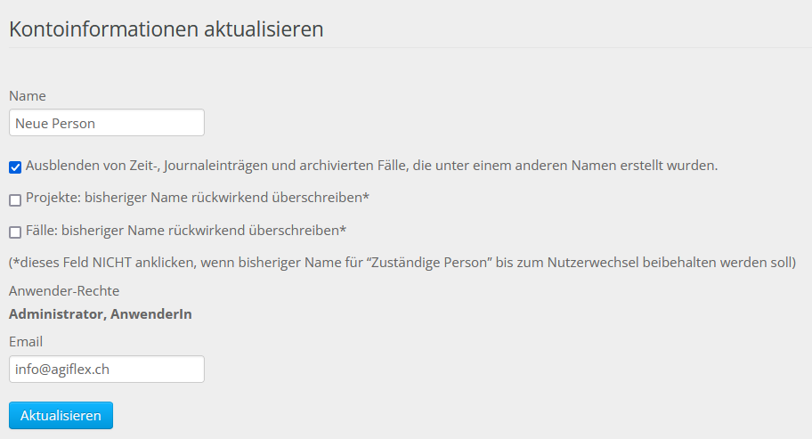Click the Name input field containing Neue Person
The image size is (812, 439).
tap(107, 123)
